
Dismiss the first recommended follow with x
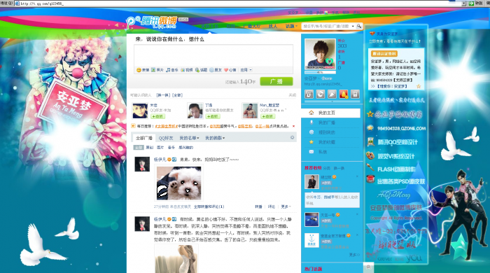point(357,176)
